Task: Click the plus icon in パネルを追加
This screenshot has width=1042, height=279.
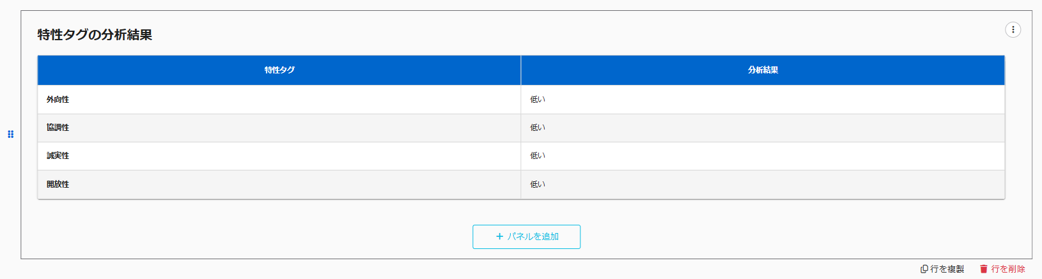Action: coord(499,236)
